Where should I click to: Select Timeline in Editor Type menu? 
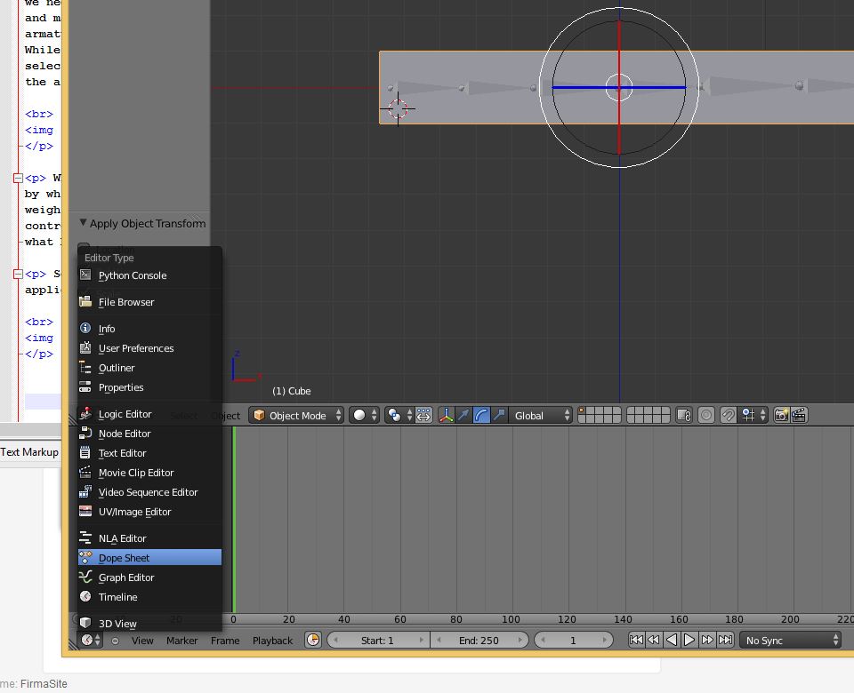(149, 597)
